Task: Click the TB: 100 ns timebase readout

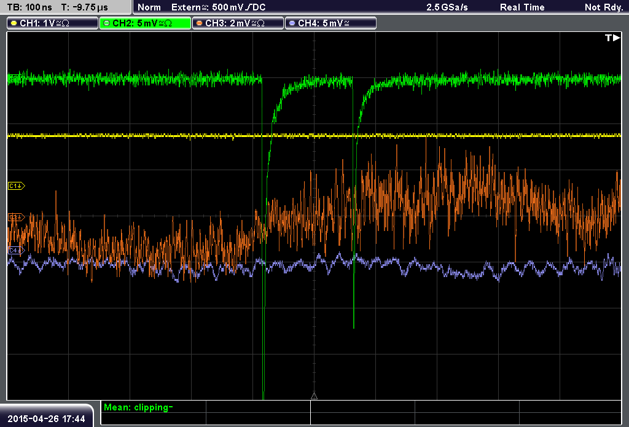Action: click(29, 7)
